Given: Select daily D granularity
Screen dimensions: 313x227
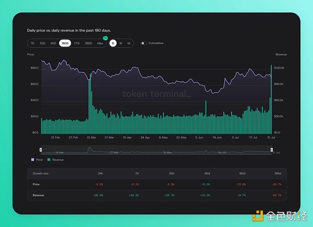Looking at the screenshot, I should (113, 43).
